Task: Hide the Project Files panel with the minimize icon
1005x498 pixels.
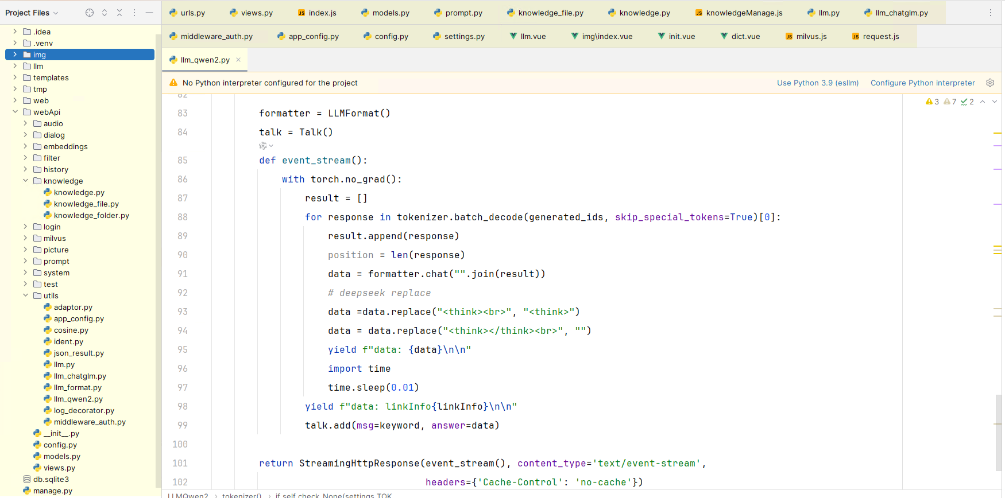Action: tap(149, 13)
